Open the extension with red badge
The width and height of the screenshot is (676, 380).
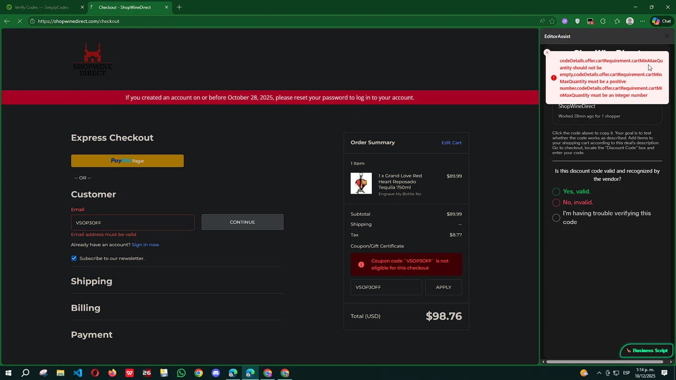[590, 21]
